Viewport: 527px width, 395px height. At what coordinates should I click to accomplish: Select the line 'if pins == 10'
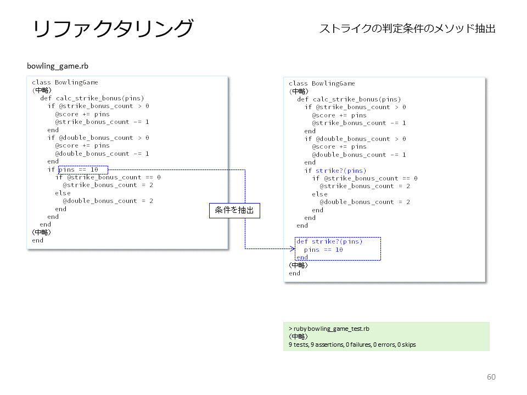tap(73, 170)
